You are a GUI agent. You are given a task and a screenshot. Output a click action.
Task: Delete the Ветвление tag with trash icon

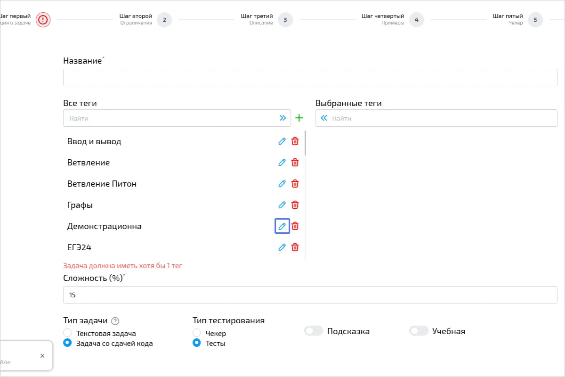(295, 163)
